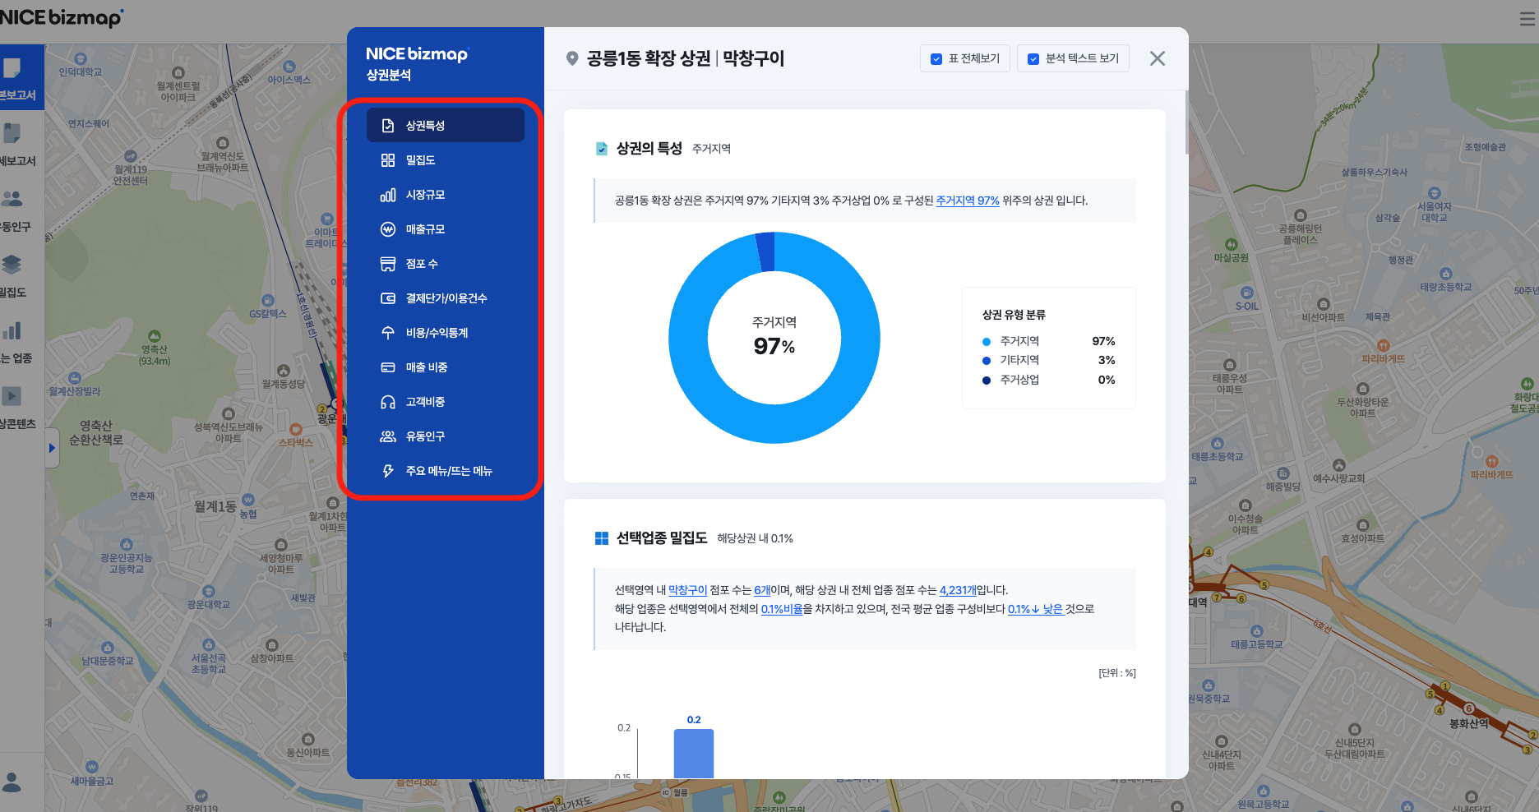Click the 기본보고서 sidebar icon
The image size is (1539, 812).
tap(12, 67)
